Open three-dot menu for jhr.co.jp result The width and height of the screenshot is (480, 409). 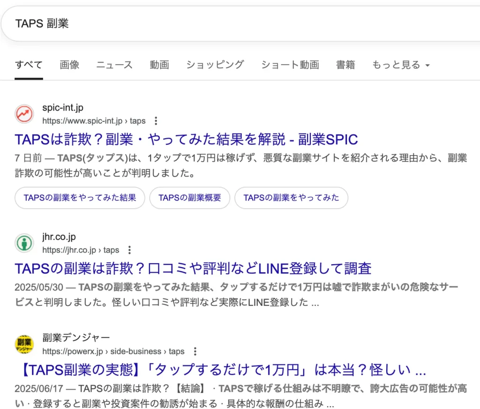[130, 250]
